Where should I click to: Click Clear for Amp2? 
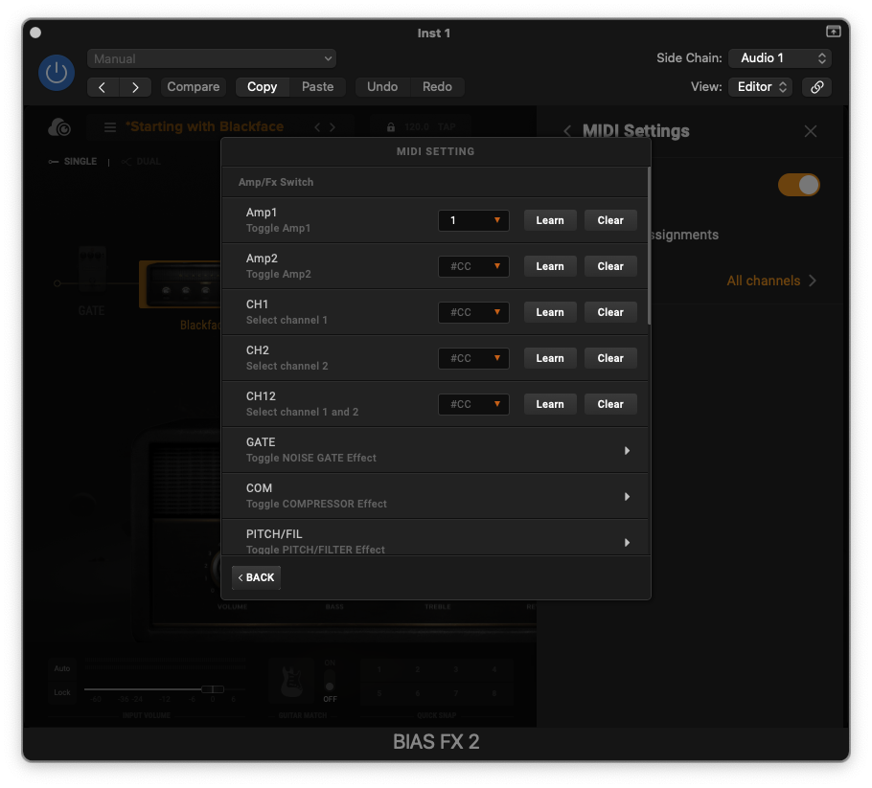coord(610,267)
